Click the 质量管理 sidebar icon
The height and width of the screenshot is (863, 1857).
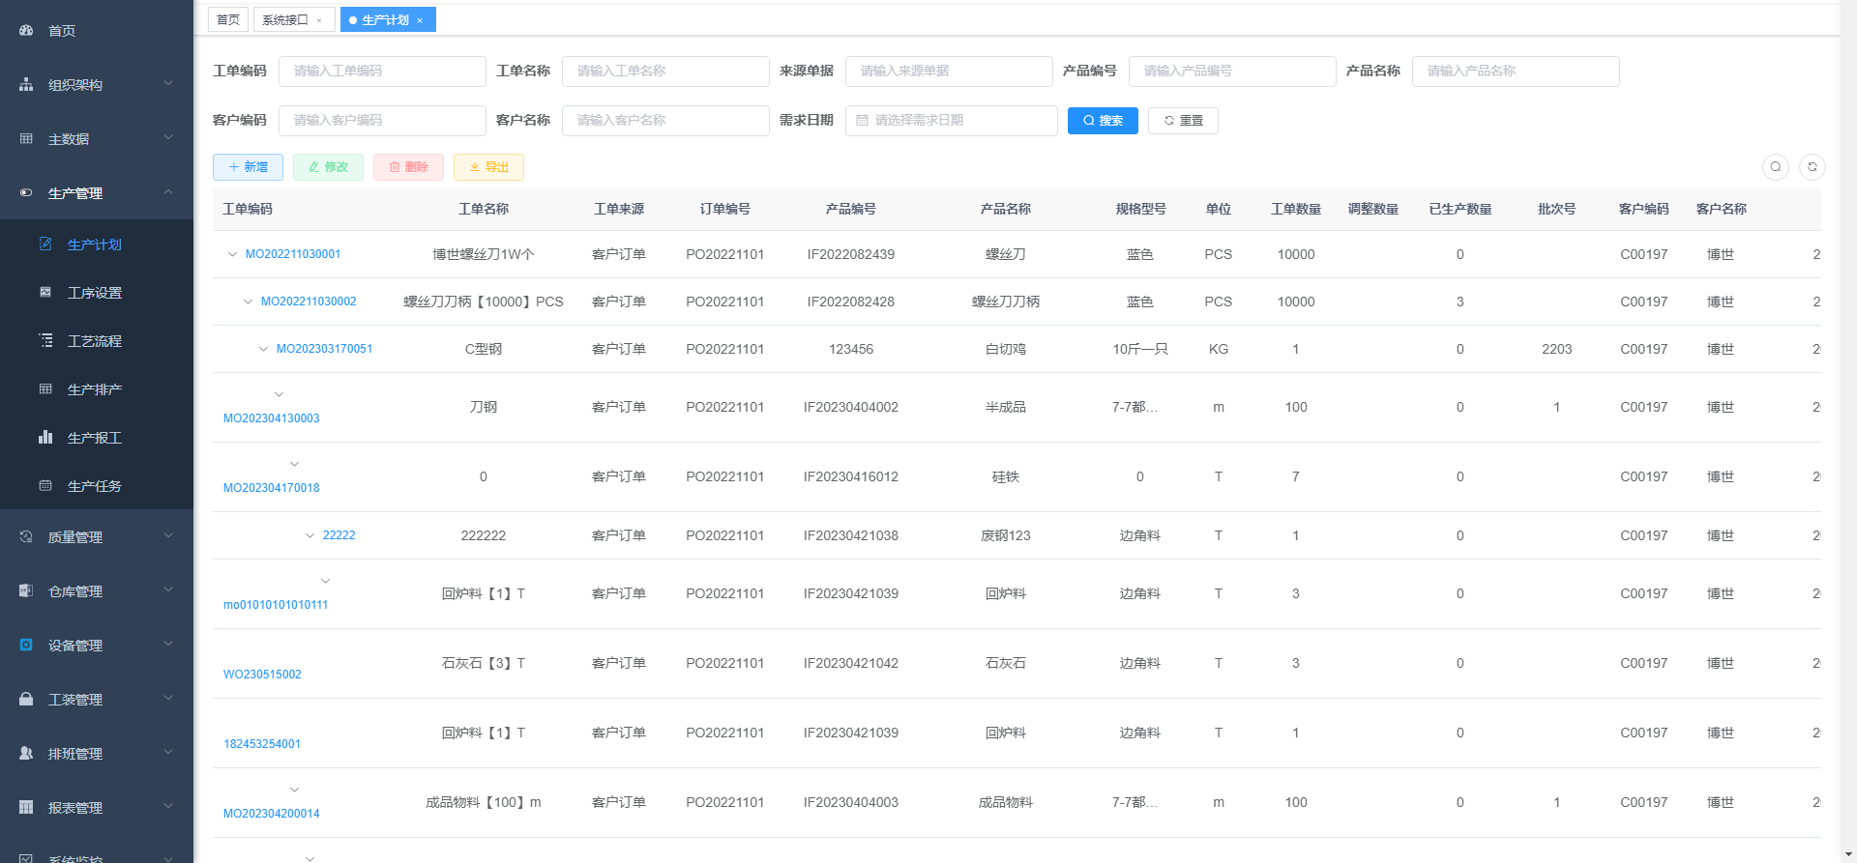tap(26, 537)
